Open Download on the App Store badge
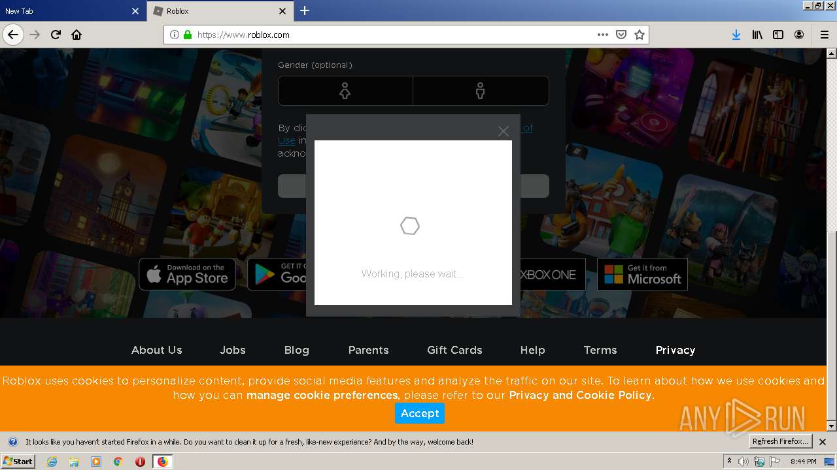Viewport: 837px width, 470px height. (187, 274)
